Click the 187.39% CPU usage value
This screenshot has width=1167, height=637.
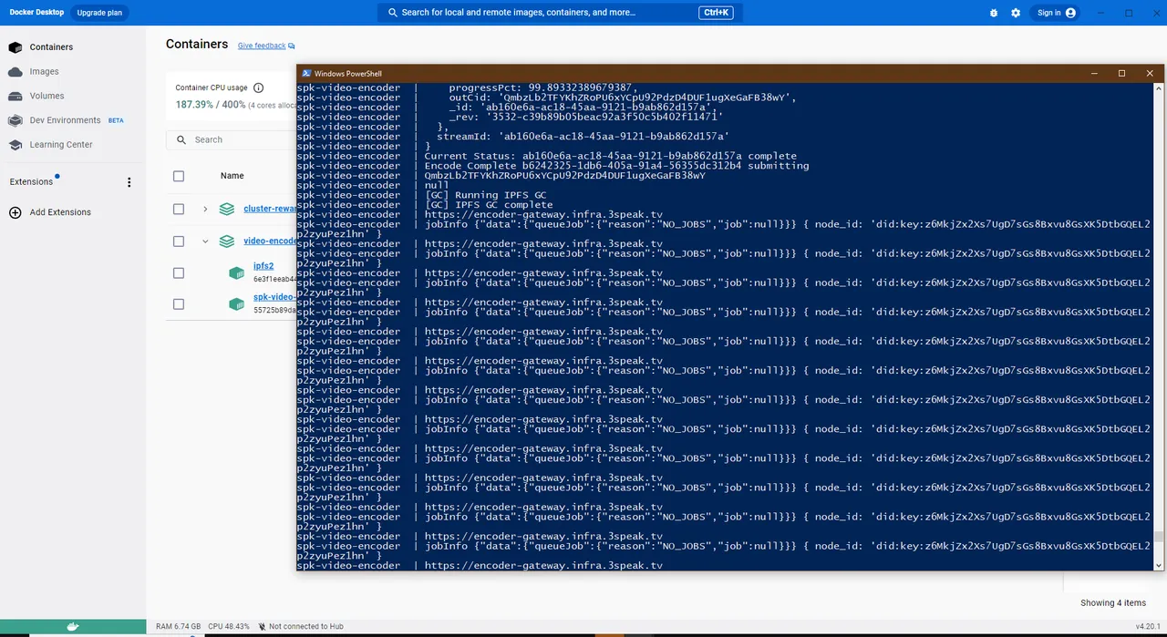click(x=194, y=105)
